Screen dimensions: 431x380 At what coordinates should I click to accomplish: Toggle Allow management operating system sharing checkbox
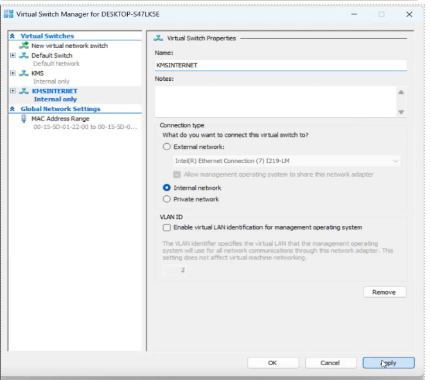(177, 175)
